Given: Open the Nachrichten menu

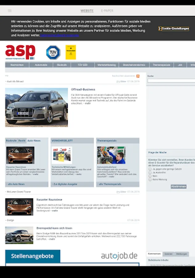Looking at the screenshot, I should pyautogui.click(x=17, y=65).
